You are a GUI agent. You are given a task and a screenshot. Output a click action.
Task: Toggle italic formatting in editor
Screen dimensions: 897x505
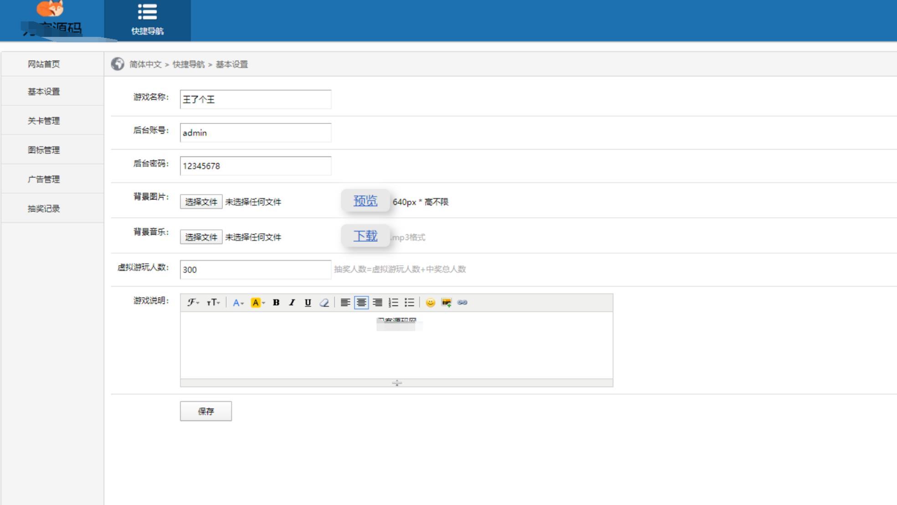(292, 302)
